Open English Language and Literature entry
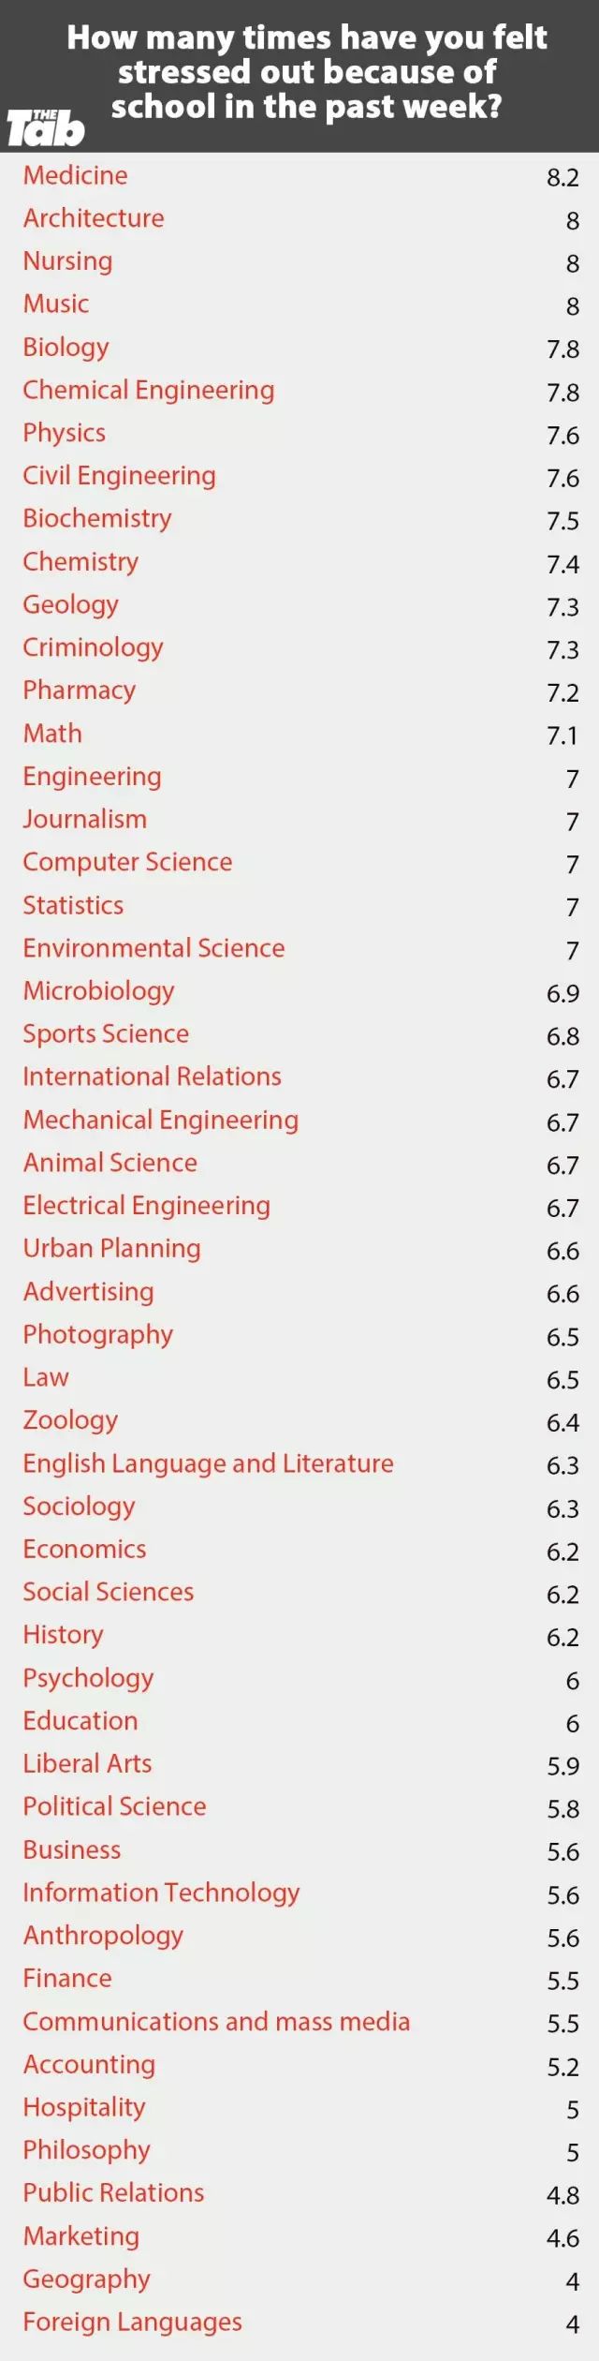599x2361 pixels. click(208, 1463)
